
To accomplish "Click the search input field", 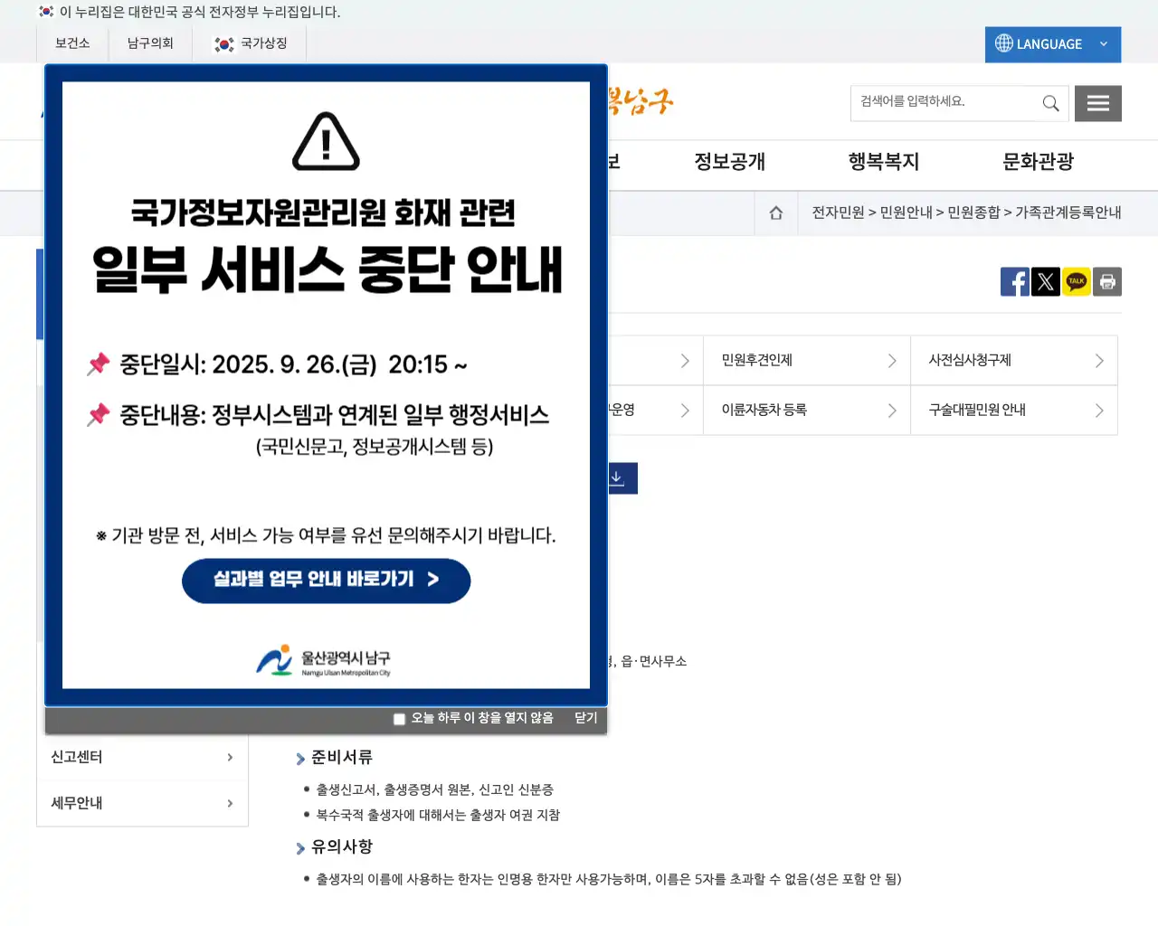I will coord(945,102).
